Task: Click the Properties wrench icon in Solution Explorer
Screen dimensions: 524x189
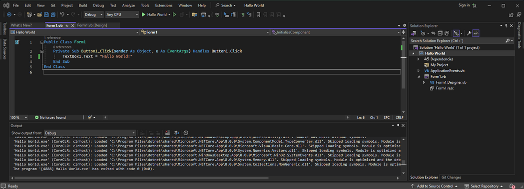Action: point(469,33)
